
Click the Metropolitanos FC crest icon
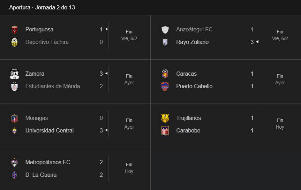[x=14, y=162]
